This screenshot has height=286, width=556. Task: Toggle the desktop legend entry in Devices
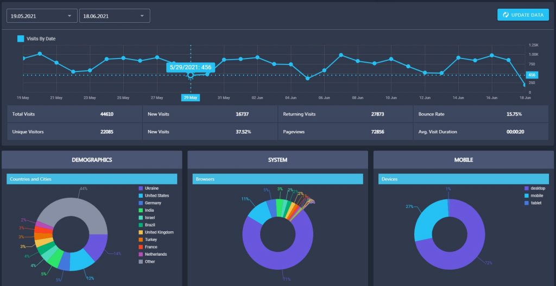click(x=534, y=188)
